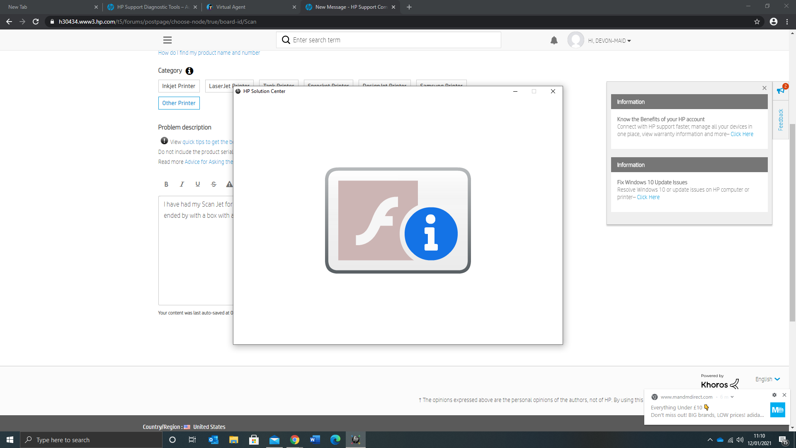Screen dimensions: 796x448
Task: Toggle bold formatting in editor
Action: pyautogui.click(x=166, y=184)
